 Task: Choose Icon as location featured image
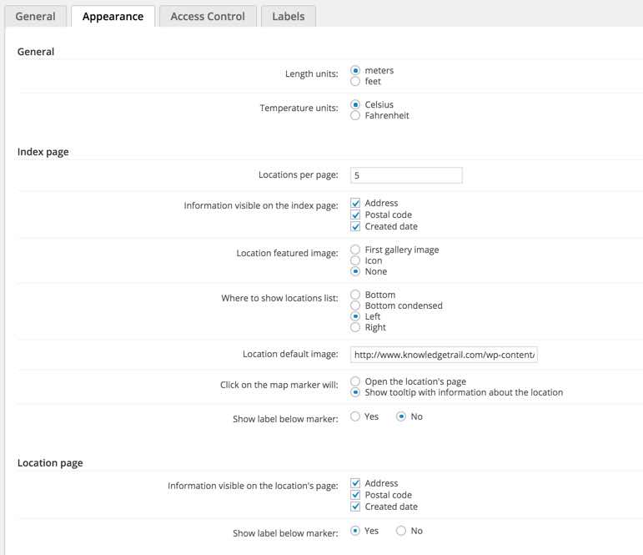click(355, 260)
